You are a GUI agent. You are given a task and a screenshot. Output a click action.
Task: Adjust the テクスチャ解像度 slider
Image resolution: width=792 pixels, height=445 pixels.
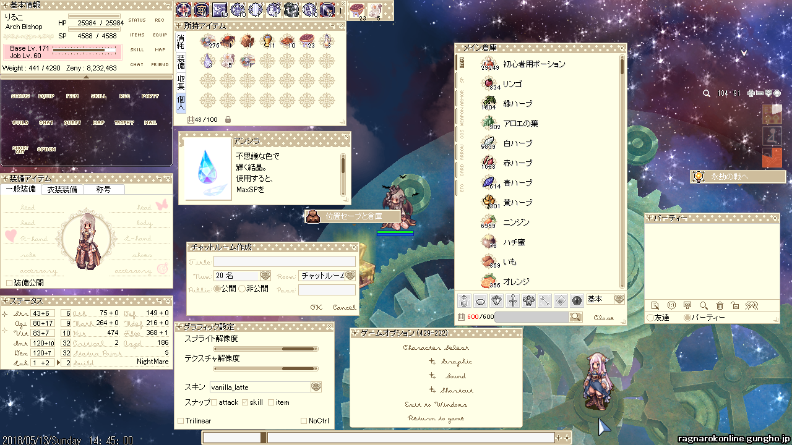[265, 369]
